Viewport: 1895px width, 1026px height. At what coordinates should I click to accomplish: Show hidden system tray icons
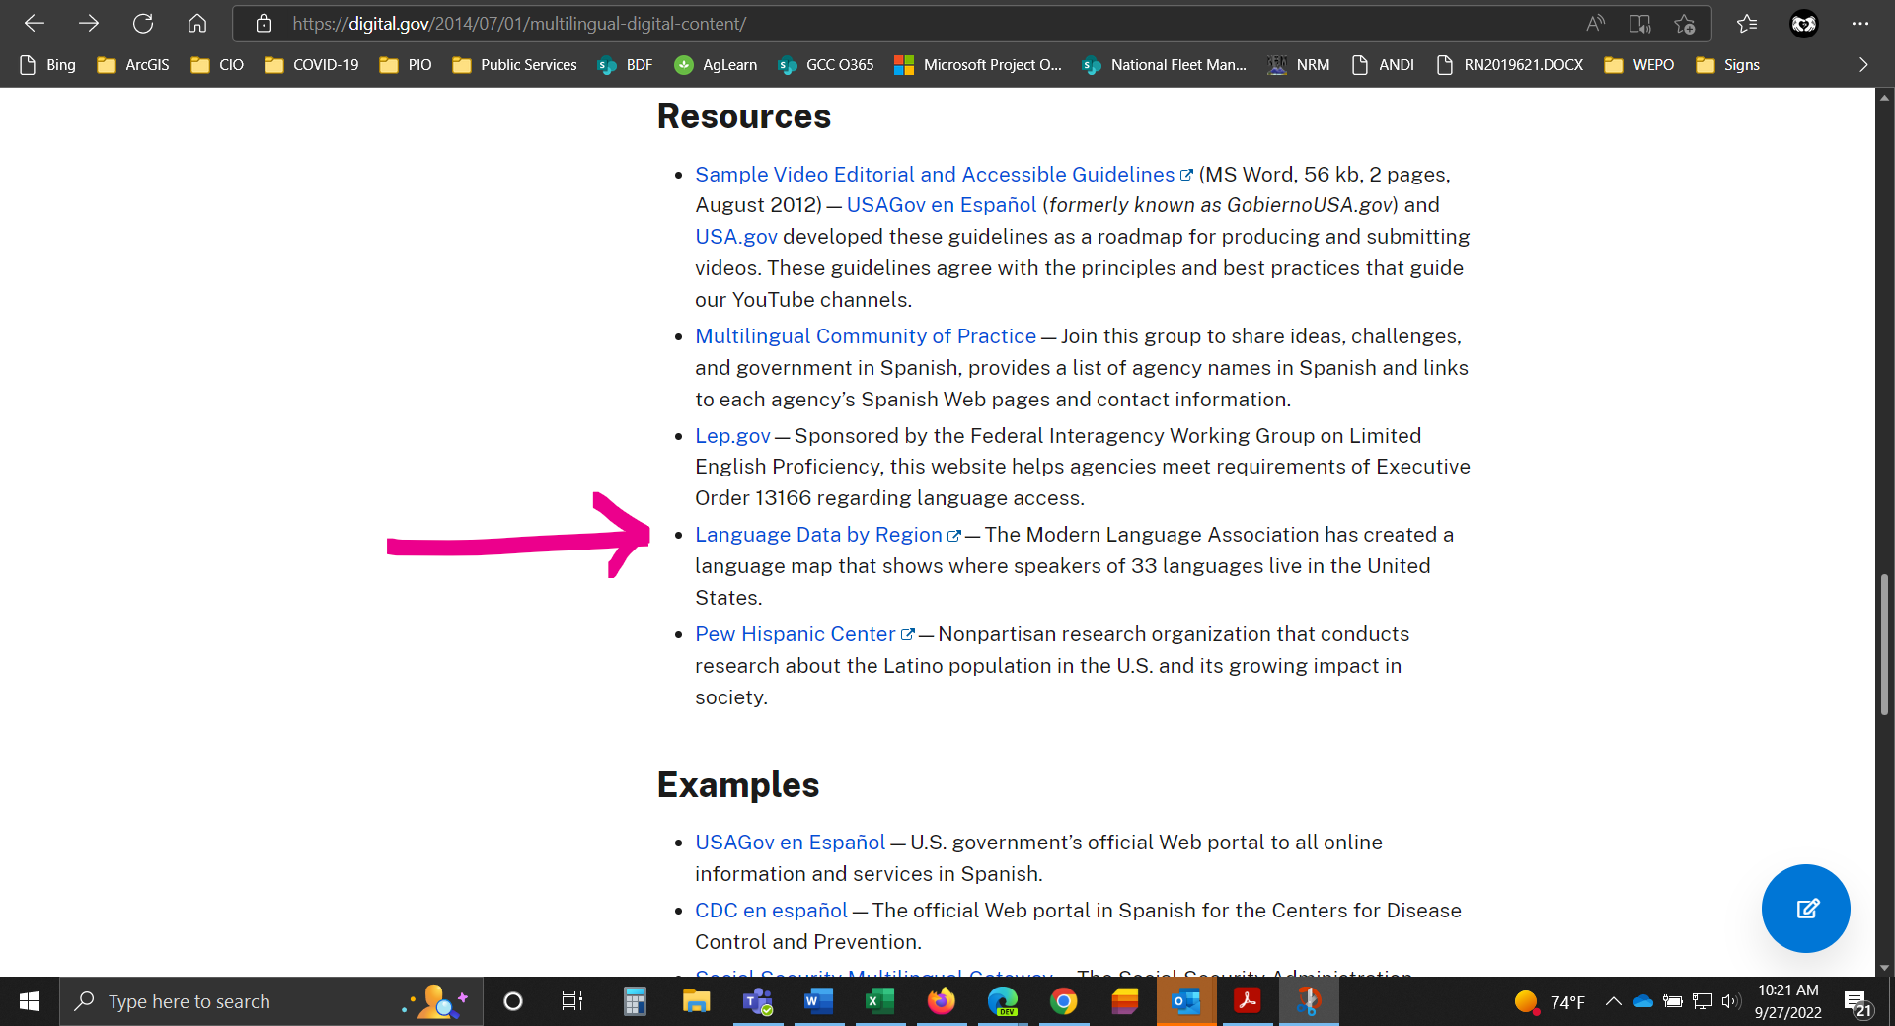point(1614,1001)
